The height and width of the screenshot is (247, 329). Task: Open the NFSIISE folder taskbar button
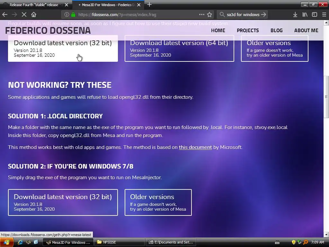pos(120,242)
